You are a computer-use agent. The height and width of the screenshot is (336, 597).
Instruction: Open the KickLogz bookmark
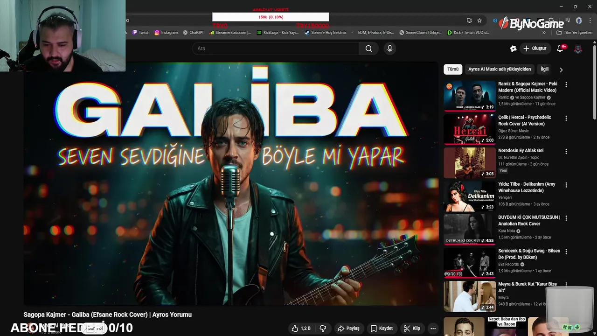coord(278,33)
